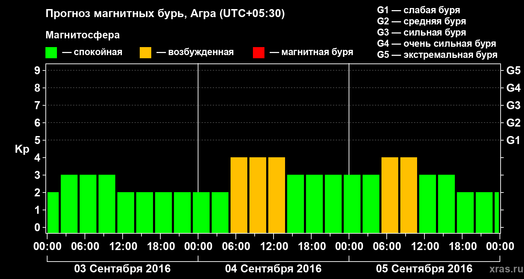Click the green Kp 2 bar at 18:00 on 05 Сентября
524x279 pixels.
pyautogui.click(x=465, y=213)
